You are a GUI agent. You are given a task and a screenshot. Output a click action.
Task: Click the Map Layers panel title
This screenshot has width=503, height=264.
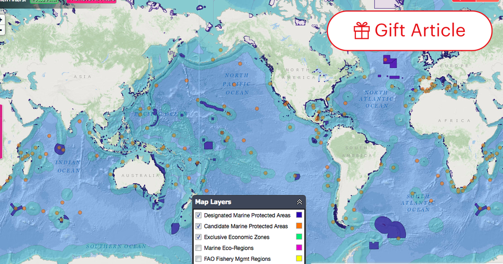point(213,202)
